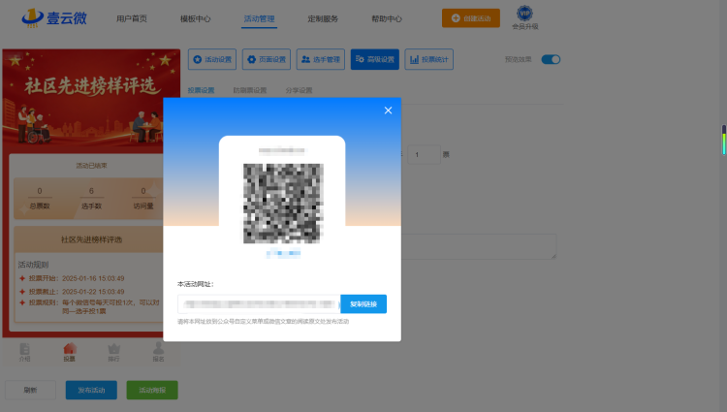Click the QR code image in the dialog
Screen dimensions: 727x412
[283, 203]
